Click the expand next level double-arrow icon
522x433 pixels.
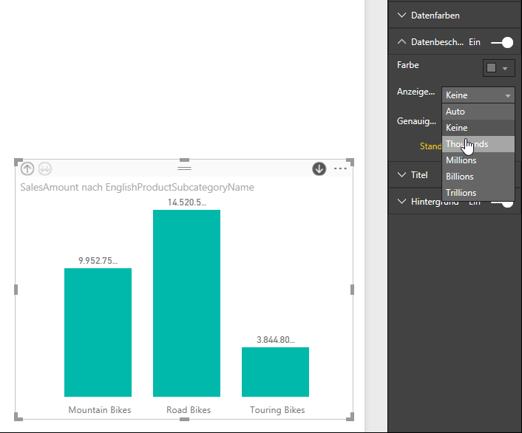[45, 168]
